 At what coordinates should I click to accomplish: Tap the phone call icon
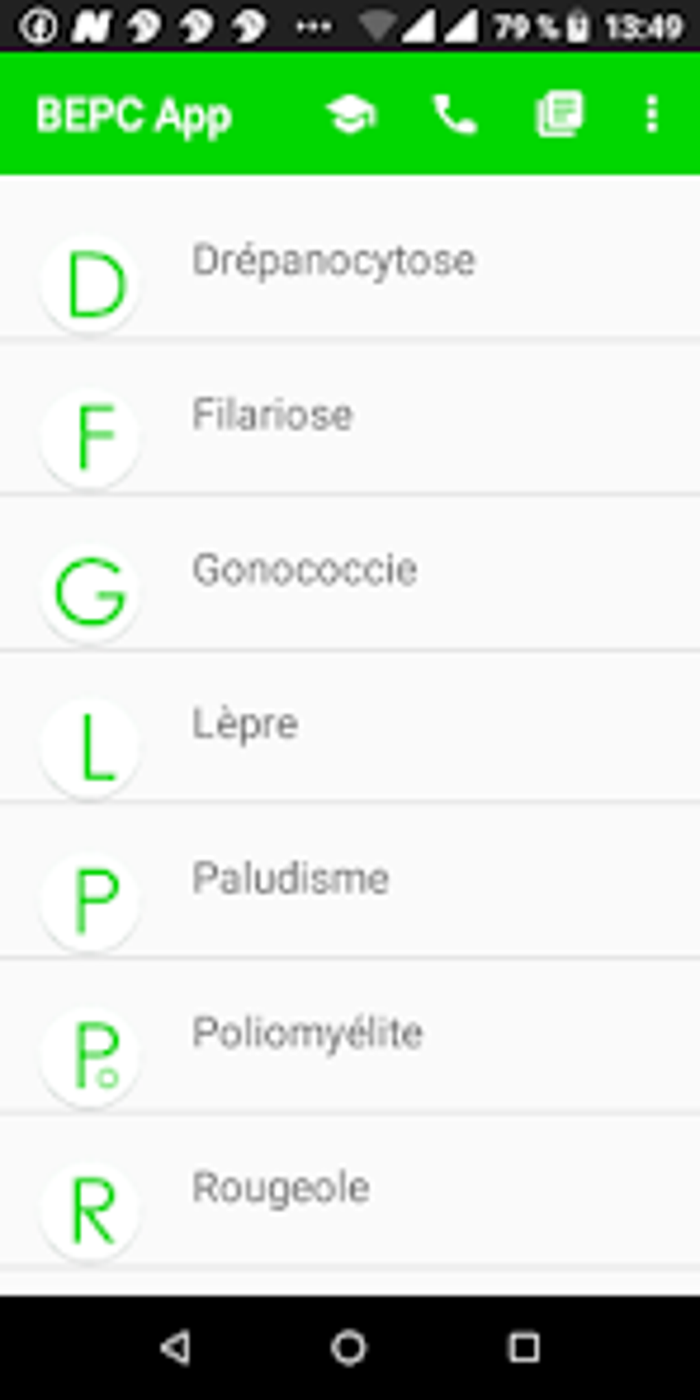pyautogui.click(x=454, y=114)
